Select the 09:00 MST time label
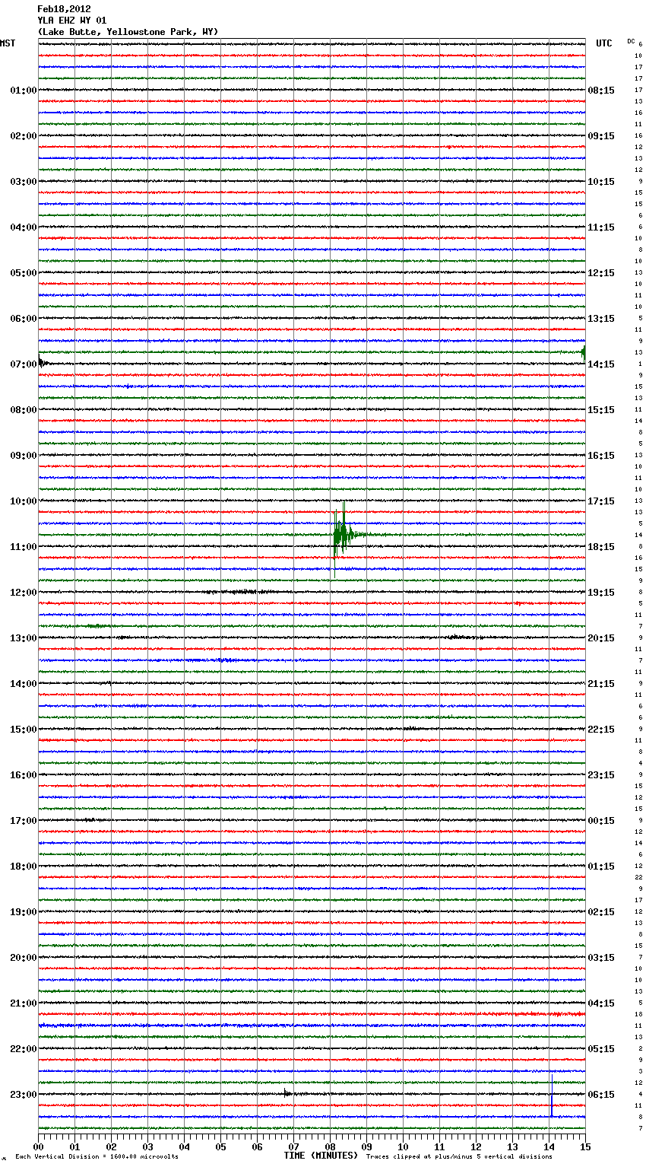Viewport: 646px width, 1167px height. pyautogui.click(x=24, y=456)
